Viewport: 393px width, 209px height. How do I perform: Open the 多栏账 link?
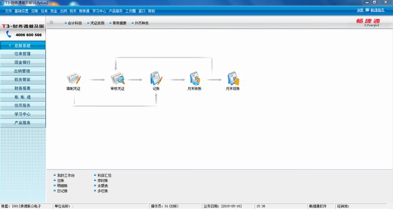point(103,191)
